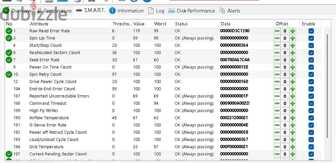Go to the Alerts tab
Viewport: 336px width, 163px height.
230,11
